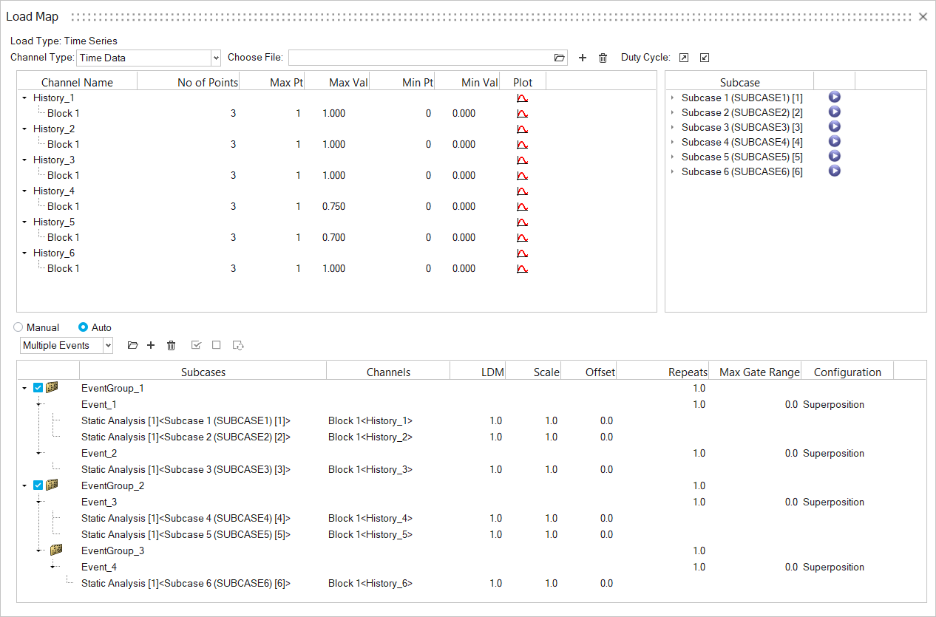Click the History_6 channel name
The height and width of the screenshot is (617, 936).
tap(54, 253)
